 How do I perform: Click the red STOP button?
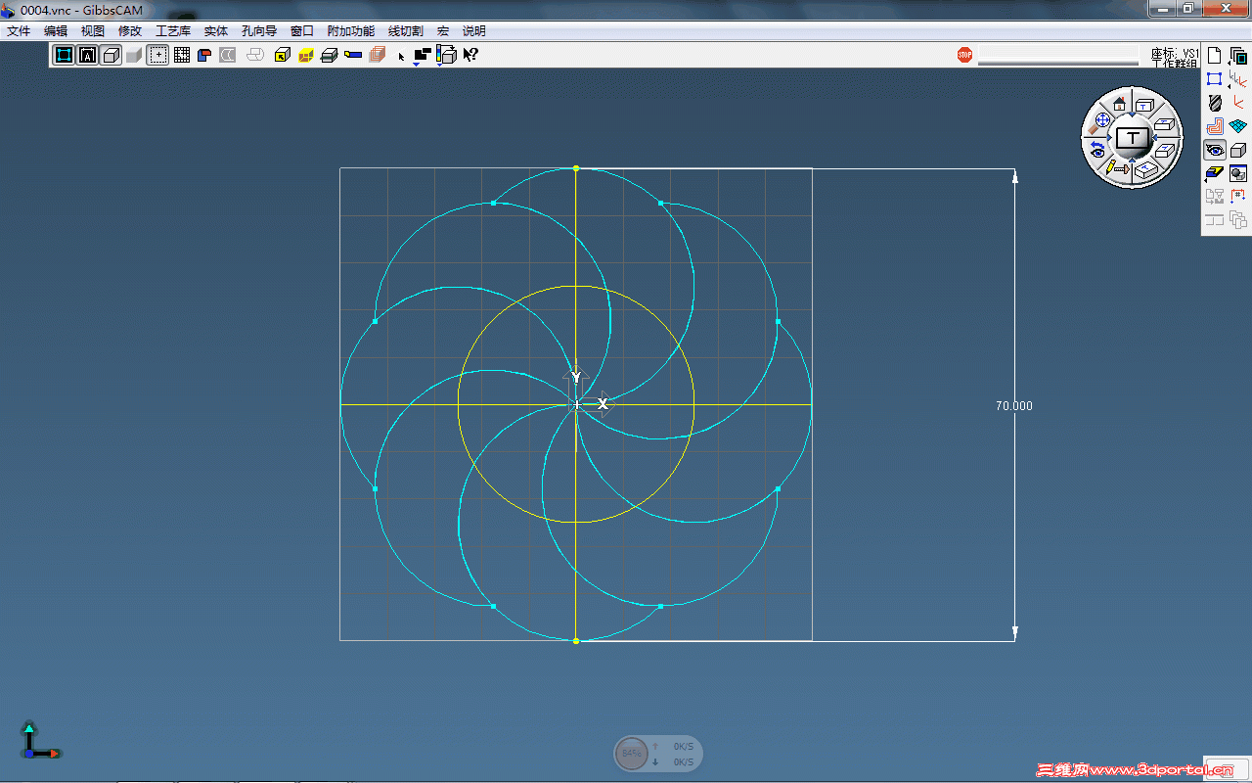click(964, 55)
